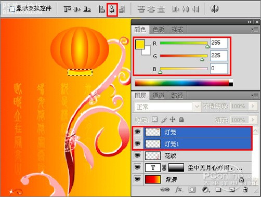Hide the 花纹 layer

(138, 155)
